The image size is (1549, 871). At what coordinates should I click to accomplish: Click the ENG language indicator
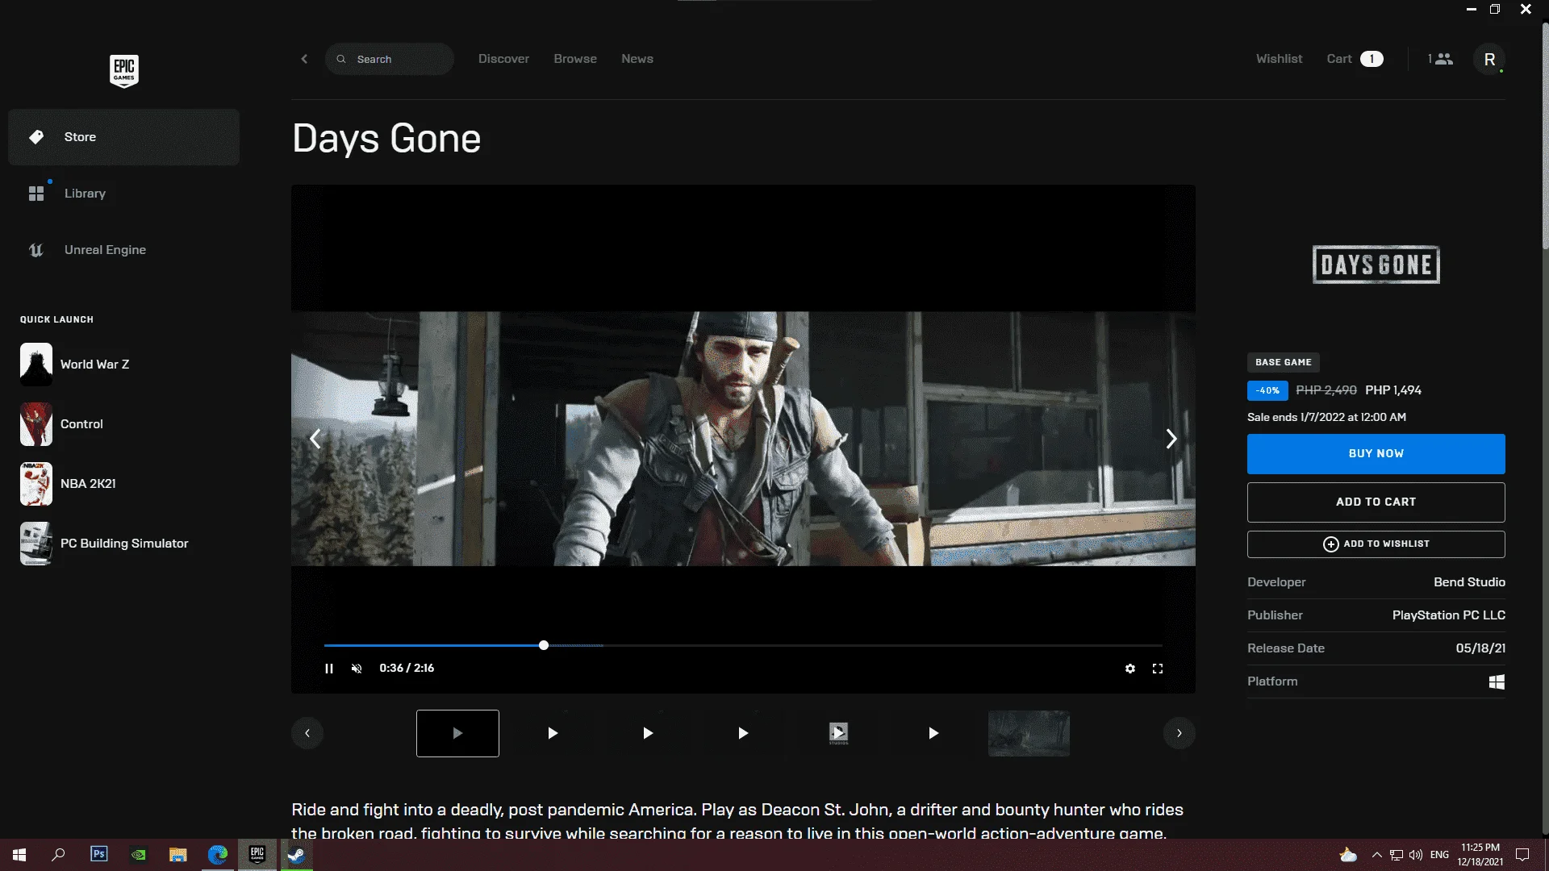coord(1439,855)
